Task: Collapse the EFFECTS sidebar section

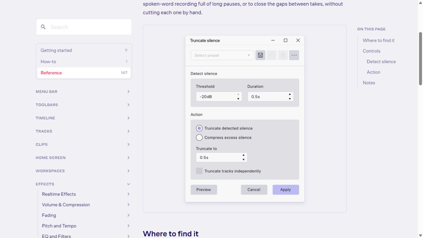Action: coord(83,184)
